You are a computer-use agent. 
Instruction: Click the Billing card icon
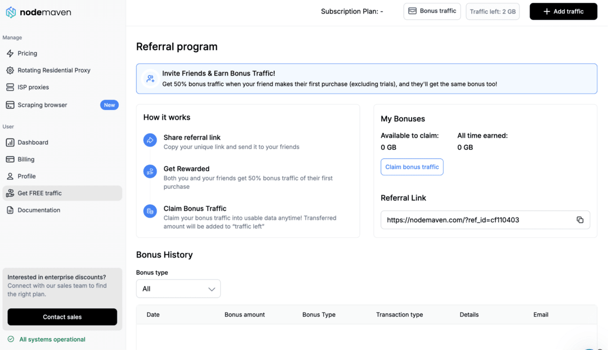pos(10,159)
